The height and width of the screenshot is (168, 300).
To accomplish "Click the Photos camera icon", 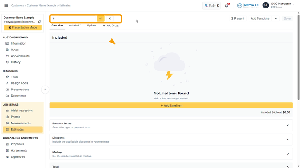I will click(7, 117).
